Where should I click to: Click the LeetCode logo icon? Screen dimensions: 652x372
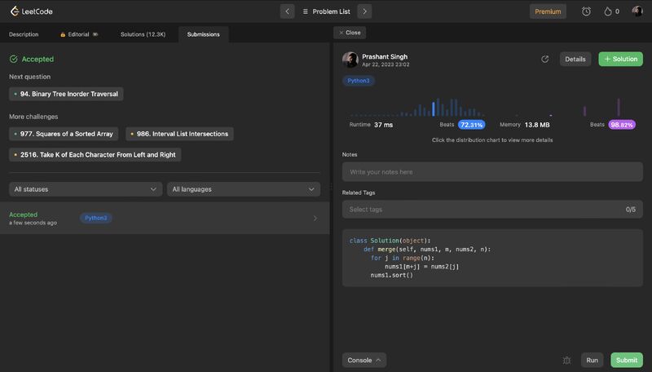pyautogui.click(x=15, y=11)
